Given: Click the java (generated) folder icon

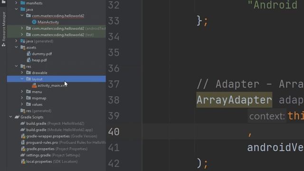Looking at the screenshot, I should coord(23,41).
